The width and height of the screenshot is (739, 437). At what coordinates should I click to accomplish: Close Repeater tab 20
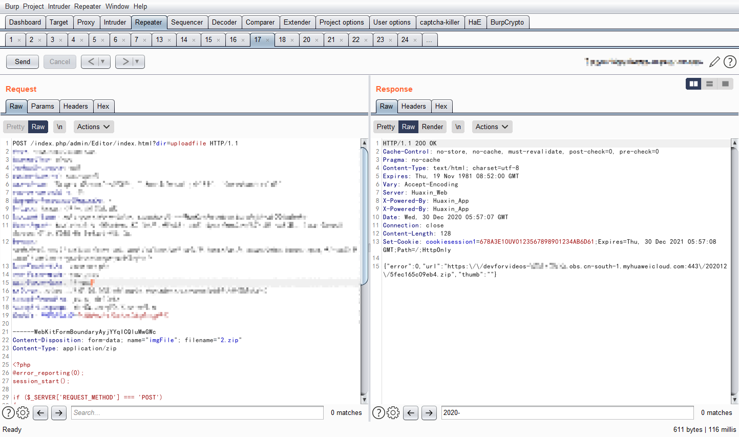coord(316,40)
